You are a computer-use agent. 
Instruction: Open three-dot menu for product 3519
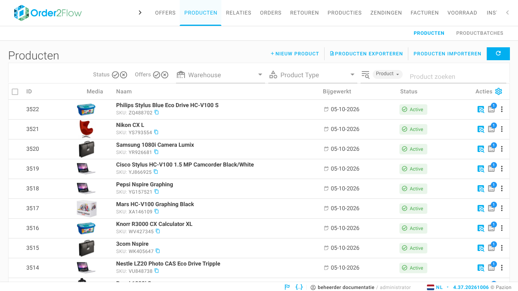point(502,169)
